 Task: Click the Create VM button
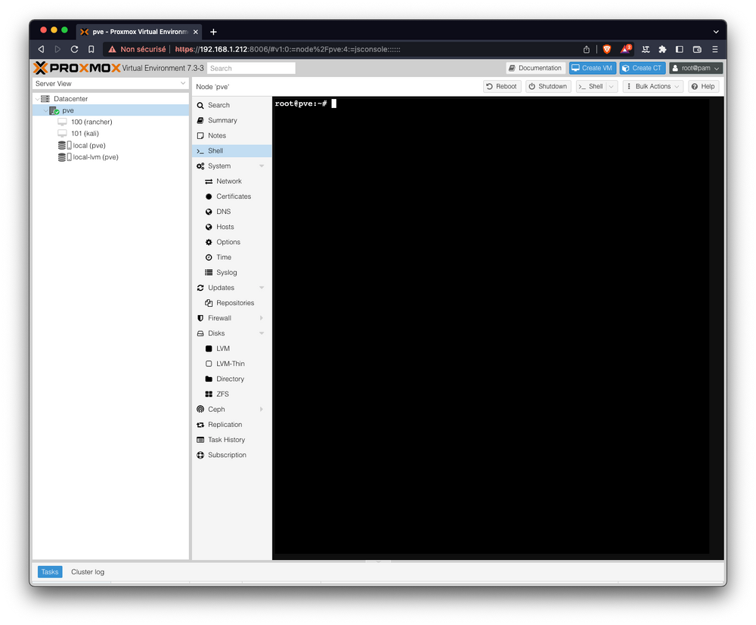[592, 67]
